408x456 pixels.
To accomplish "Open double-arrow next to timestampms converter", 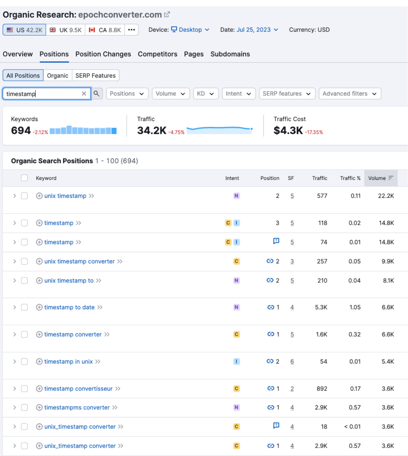I will (x=115, y=407).
